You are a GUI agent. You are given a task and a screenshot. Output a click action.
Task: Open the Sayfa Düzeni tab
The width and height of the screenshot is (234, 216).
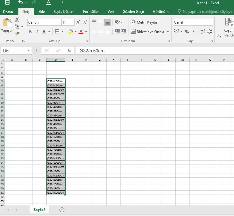[x=64, y=12]
